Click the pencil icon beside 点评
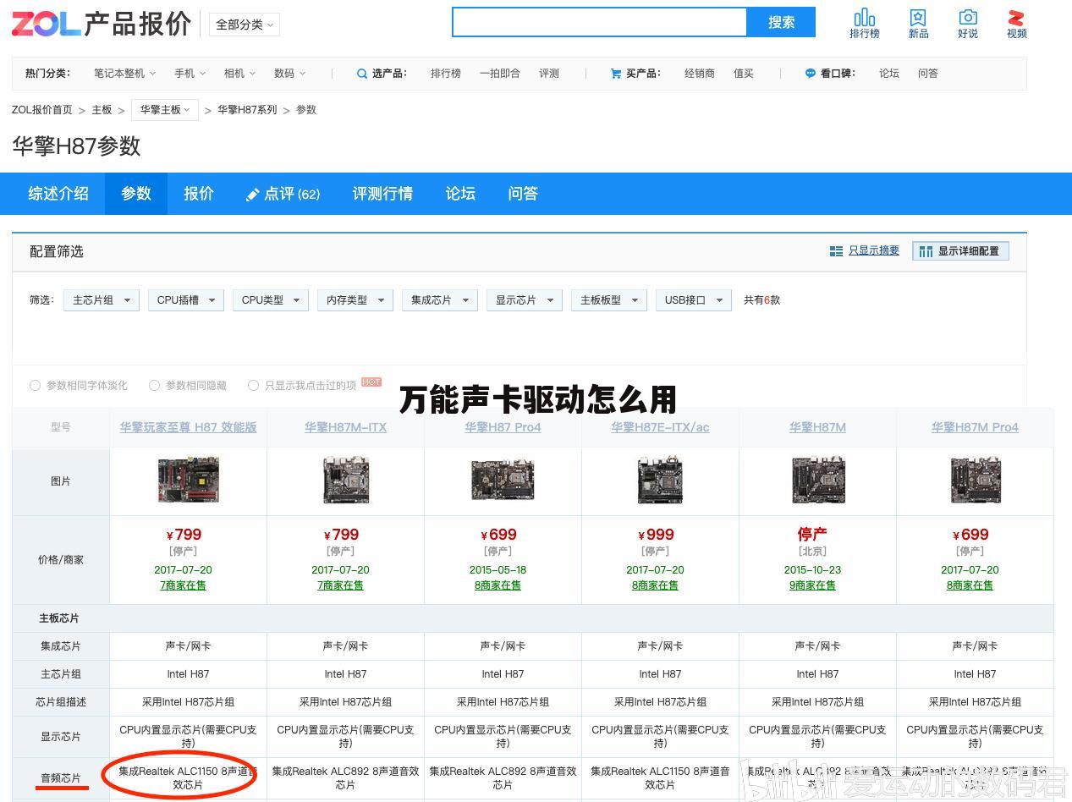 [x=252, y=195]
